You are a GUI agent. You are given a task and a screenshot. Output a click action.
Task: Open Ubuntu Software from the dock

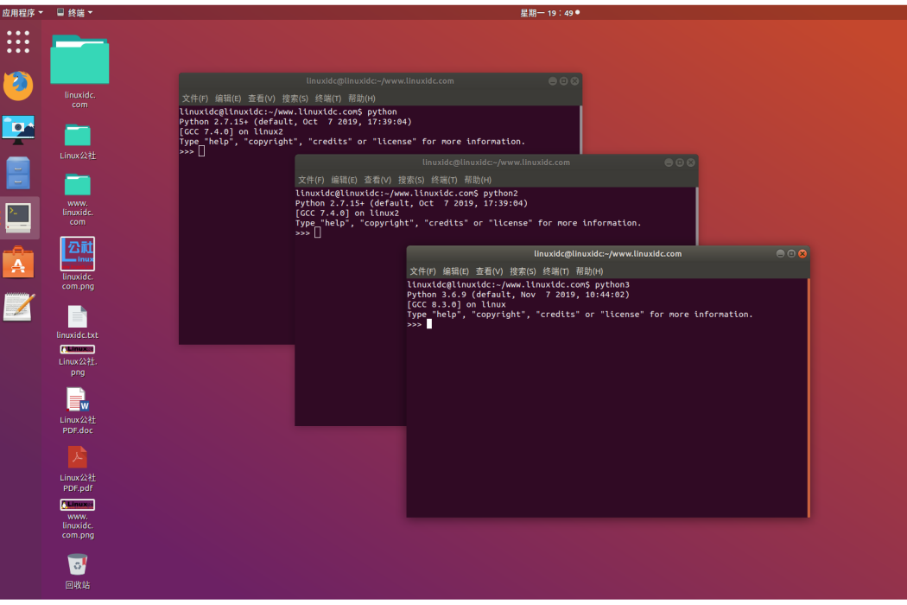(18, 262)
